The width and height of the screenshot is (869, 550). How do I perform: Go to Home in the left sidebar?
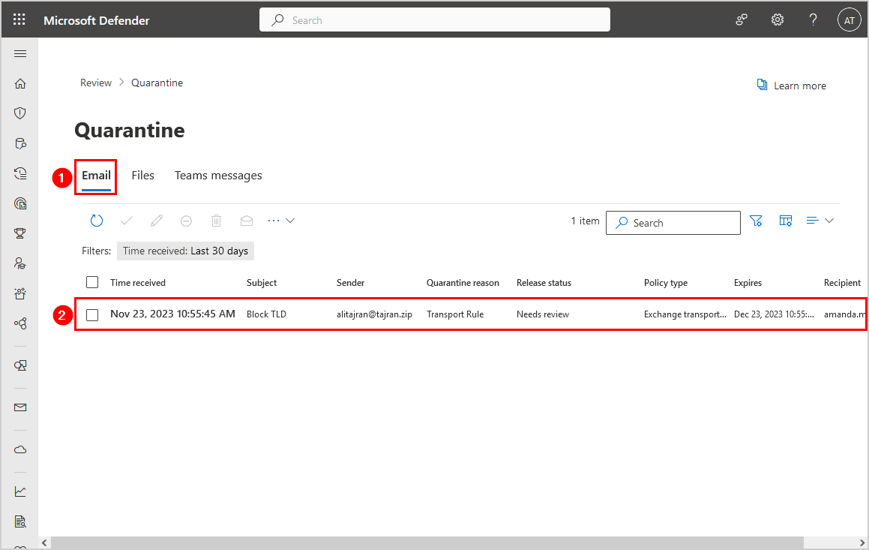pos(20,84)
